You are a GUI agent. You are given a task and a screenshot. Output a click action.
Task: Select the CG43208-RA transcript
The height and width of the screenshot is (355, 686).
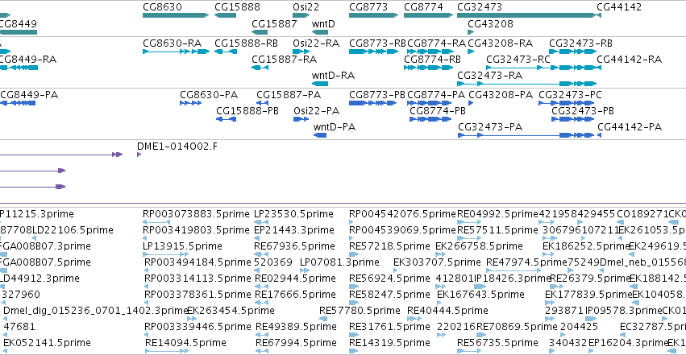[x=471, y=52]
